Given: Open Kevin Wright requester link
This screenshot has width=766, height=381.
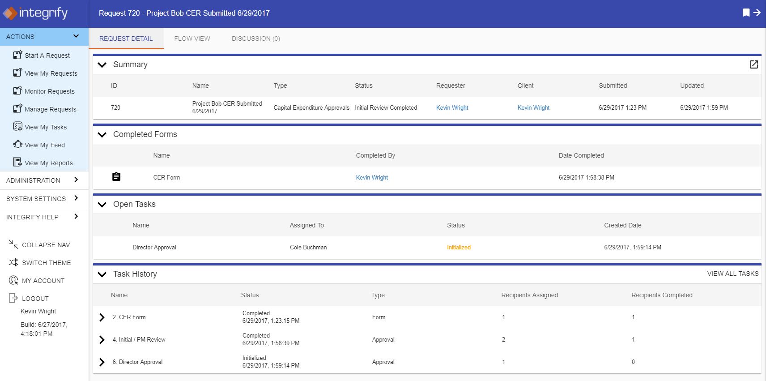Looking at the screenshot, I should 452,107.
